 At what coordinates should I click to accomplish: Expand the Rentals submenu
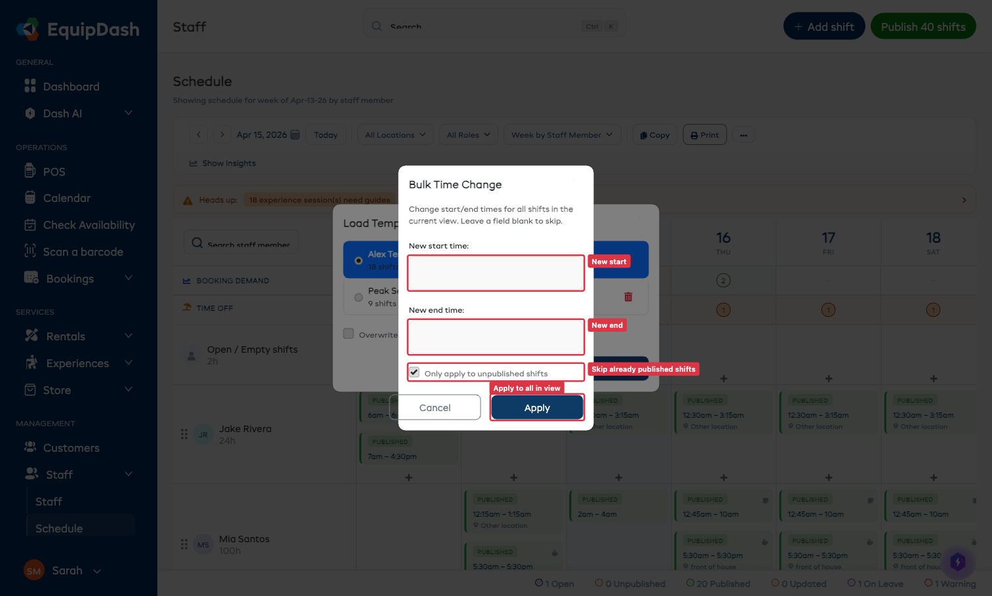pos(129,336)
